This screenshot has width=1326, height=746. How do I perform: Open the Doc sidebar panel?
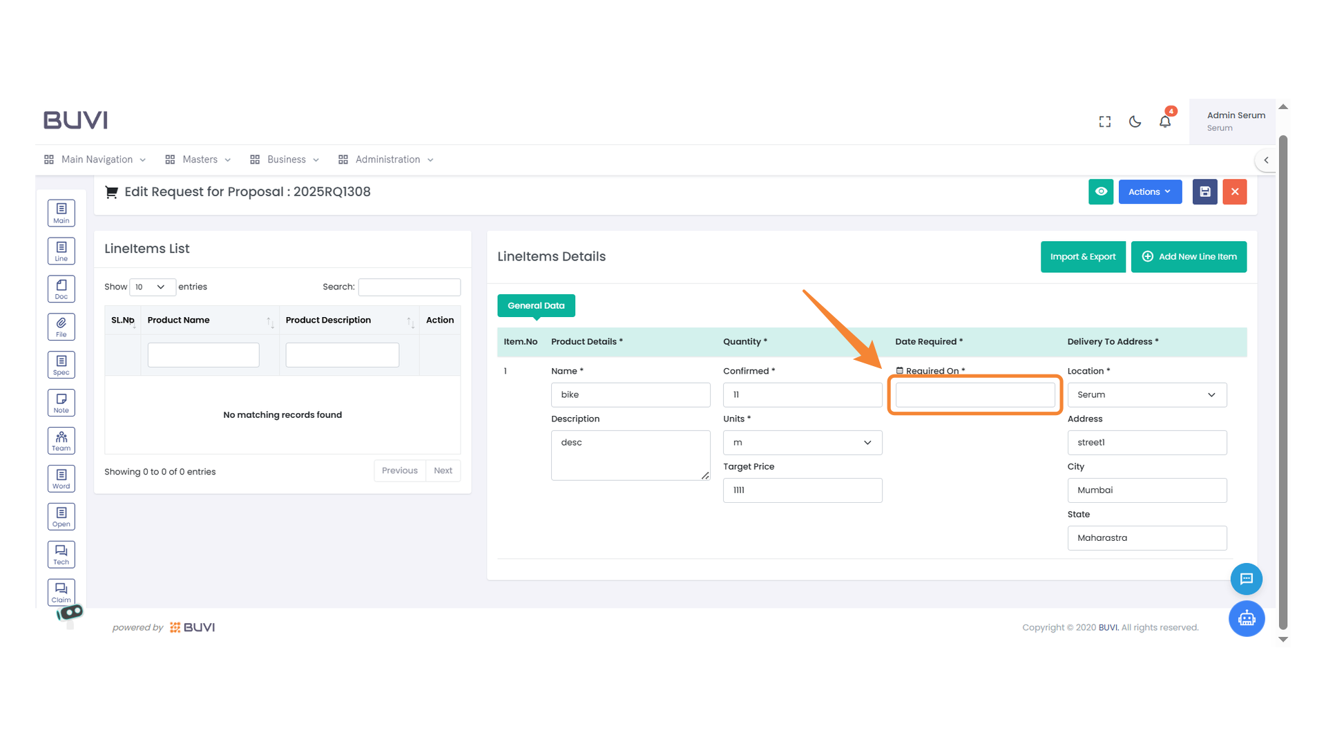pos(61,288)
